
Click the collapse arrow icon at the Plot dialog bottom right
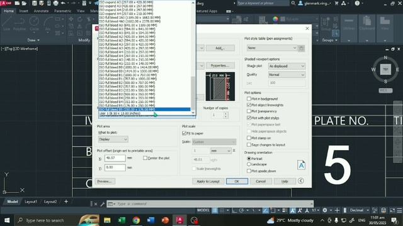tap(301, 181)
